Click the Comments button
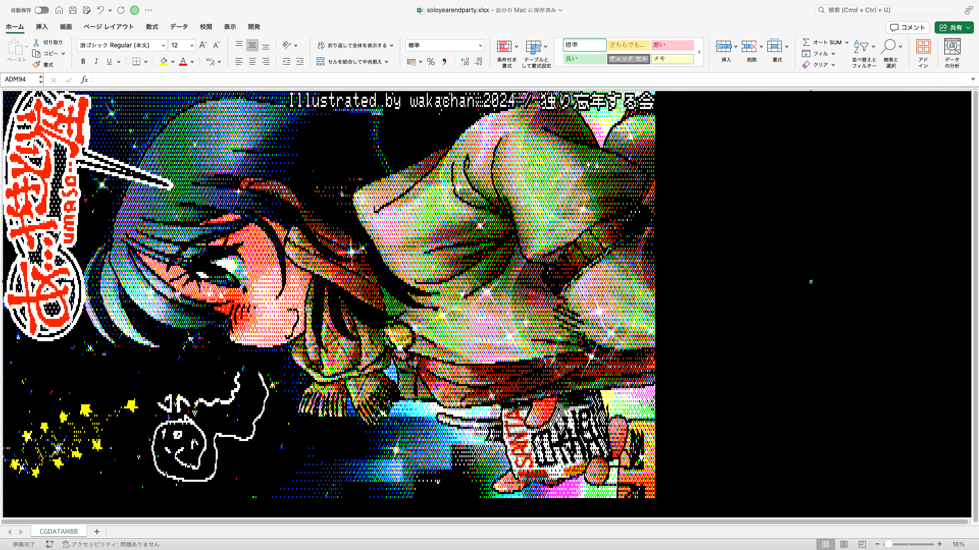The height and width of the screenshot is (550, 979). click(908, 28)
